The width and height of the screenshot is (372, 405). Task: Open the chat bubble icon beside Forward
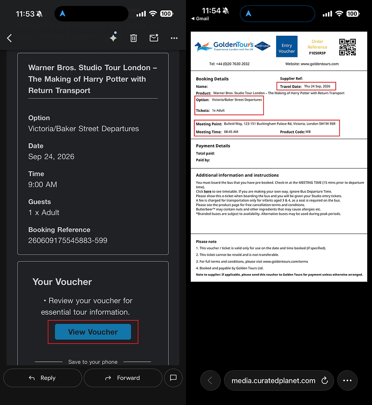tap(173, 378)
